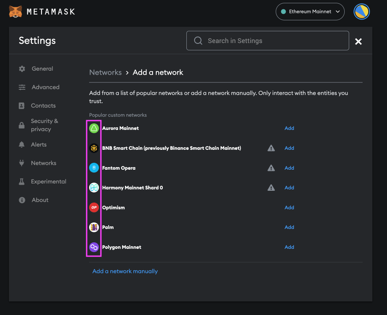The image size is (387, 315).
Task: Click Add a network manually
Action: pos(125,271)
